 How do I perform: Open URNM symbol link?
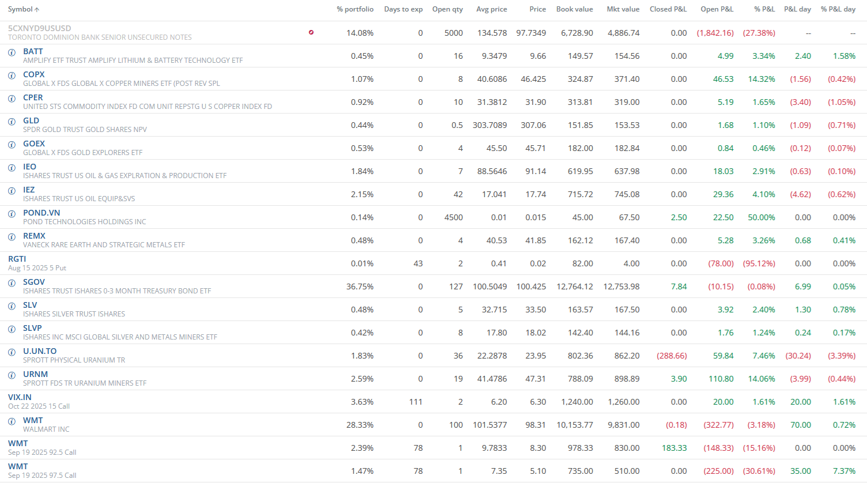(35, 374)
